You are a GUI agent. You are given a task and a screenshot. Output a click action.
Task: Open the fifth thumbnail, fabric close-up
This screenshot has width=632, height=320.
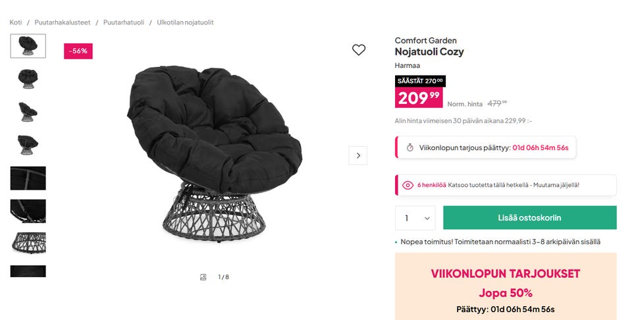pos(28,178)
